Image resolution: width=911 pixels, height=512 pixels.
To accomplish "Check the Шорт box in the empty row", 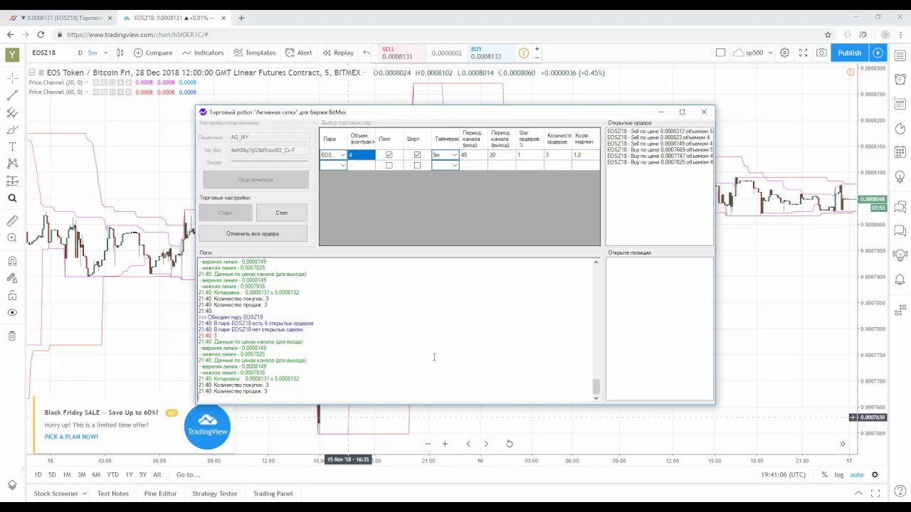I will 417,166.
